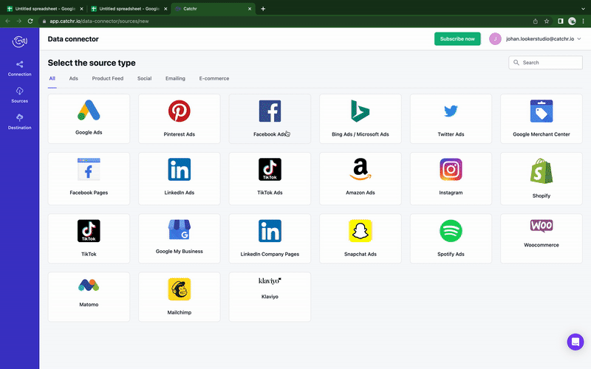Screen dimensions: 591x369
Task: Click the 'Twitter Ads' label
Action: (x=451, y=134)
